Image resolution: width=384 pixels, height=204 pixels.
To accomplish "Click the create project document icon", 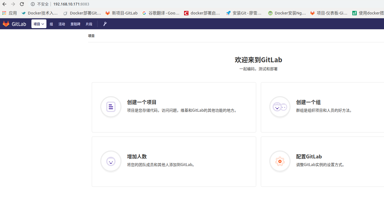I will [x=111, y=107].
